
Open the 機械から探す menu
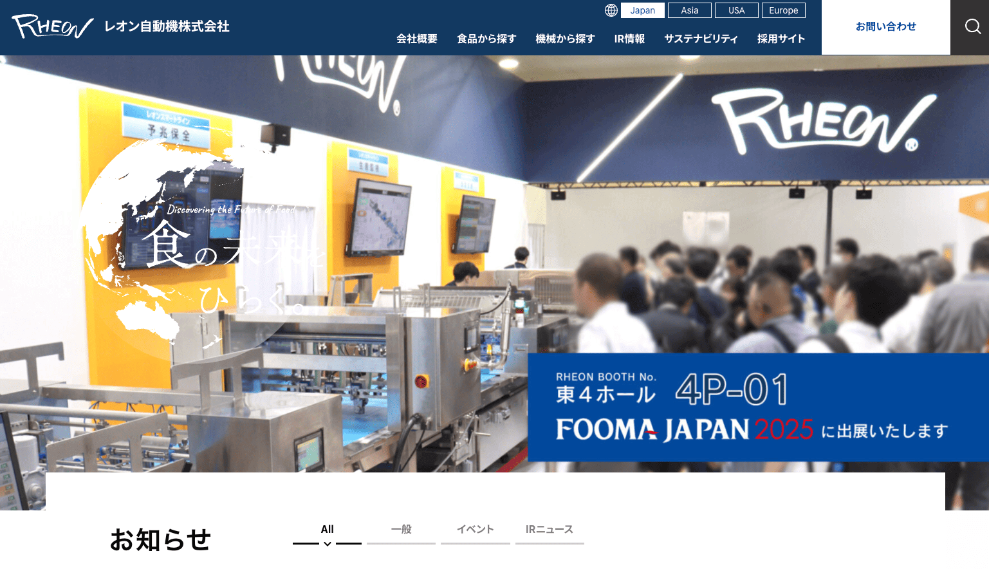click(x=565, y=39)
